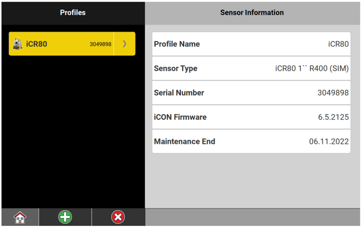Click the Serial Number value 3049898 in the info panel

pos(333,92)
